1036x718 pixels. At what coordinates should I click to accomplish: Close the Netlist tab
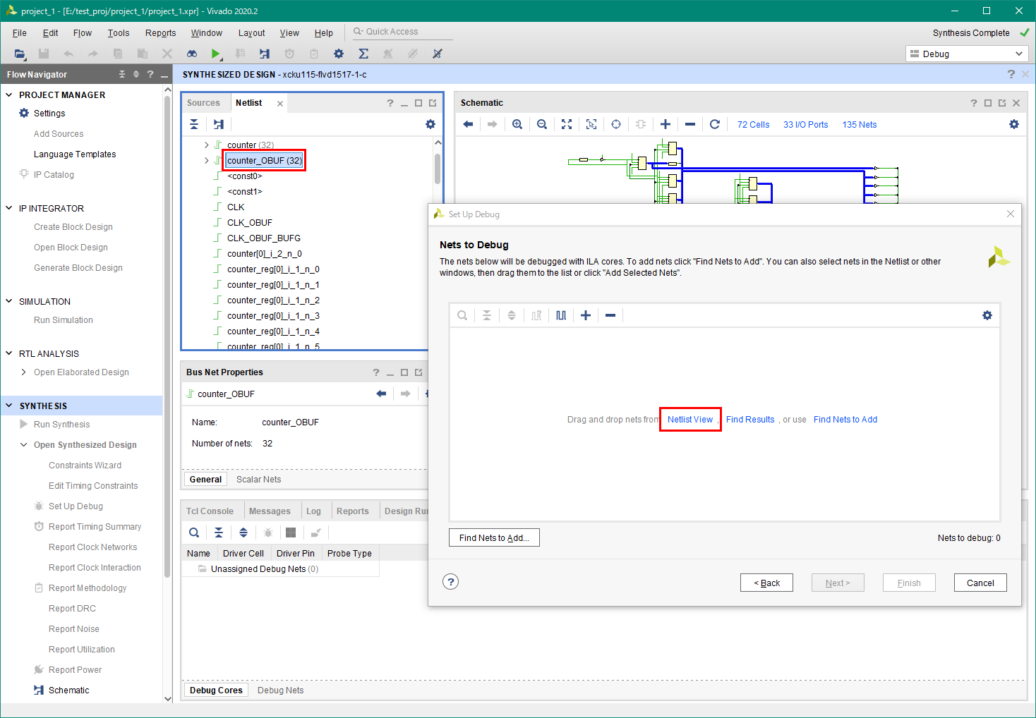point(280,104)
